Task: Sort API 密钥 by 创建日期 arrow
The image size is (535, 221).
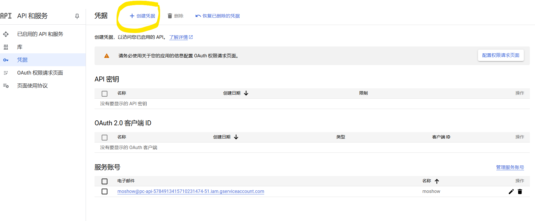Action: 246,93
